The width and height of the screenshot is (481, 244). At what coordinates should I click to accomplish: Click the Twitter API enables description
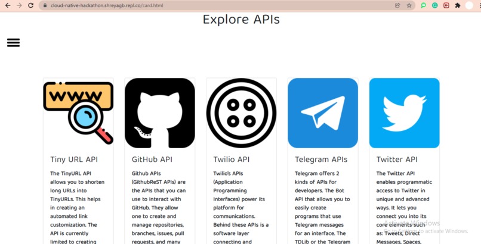[x=404, y=207]
